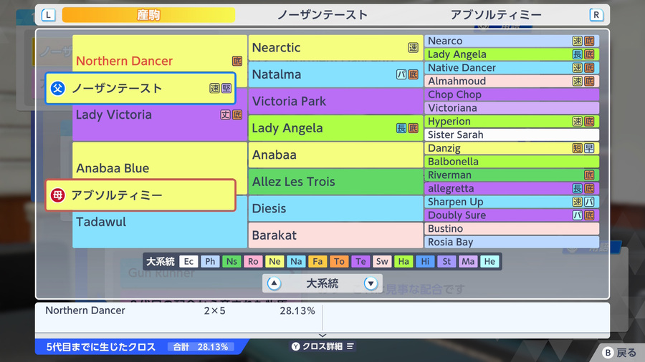
Task: Select the Fa bloodline legend chip
Action: click(317, 261)
